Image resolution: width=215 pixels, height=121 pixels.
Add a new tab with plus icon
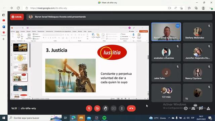coord(4,39)
